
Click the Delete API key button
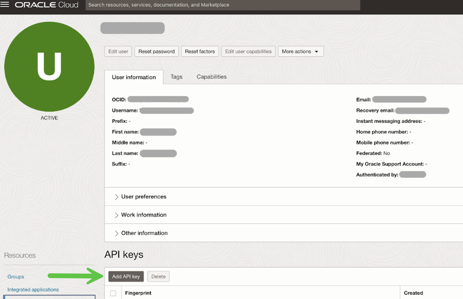click(x=158, y=277)
